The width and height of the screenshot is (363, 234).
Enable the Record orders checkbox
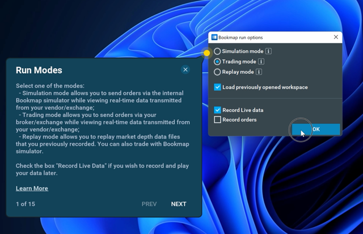217,120
